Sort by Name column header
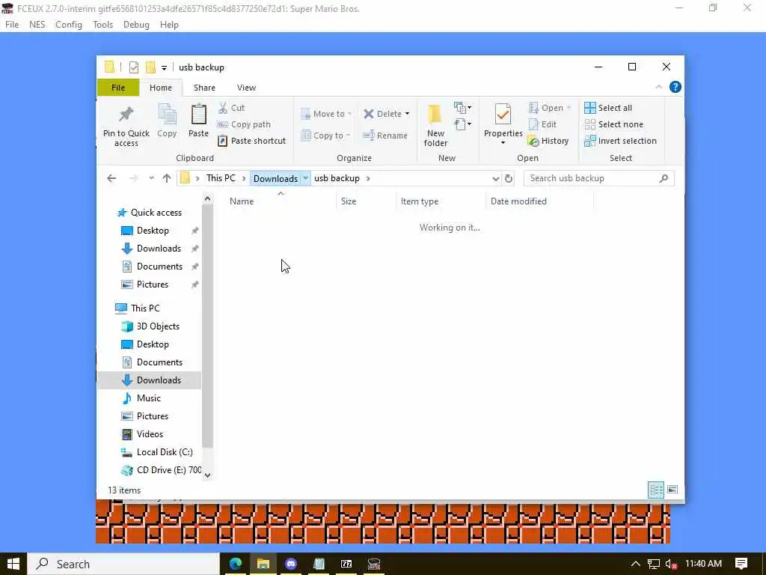This screenshot has height=575, width=766. (x=242, y=201)
